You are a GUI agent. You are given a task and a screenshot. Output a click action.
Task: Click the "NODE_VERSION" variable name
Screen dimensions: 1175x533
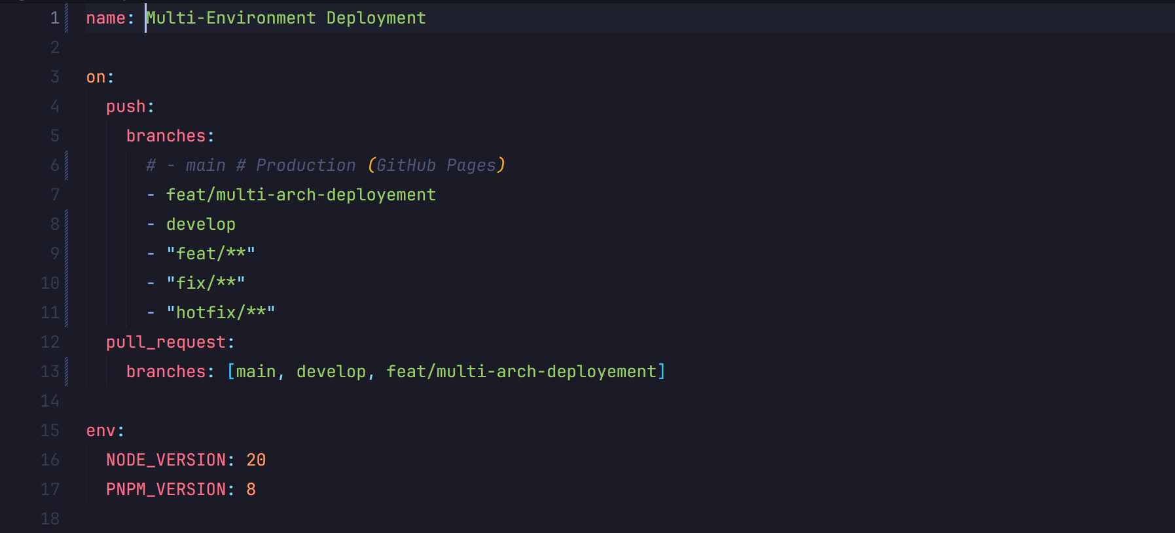click(166, 460)
